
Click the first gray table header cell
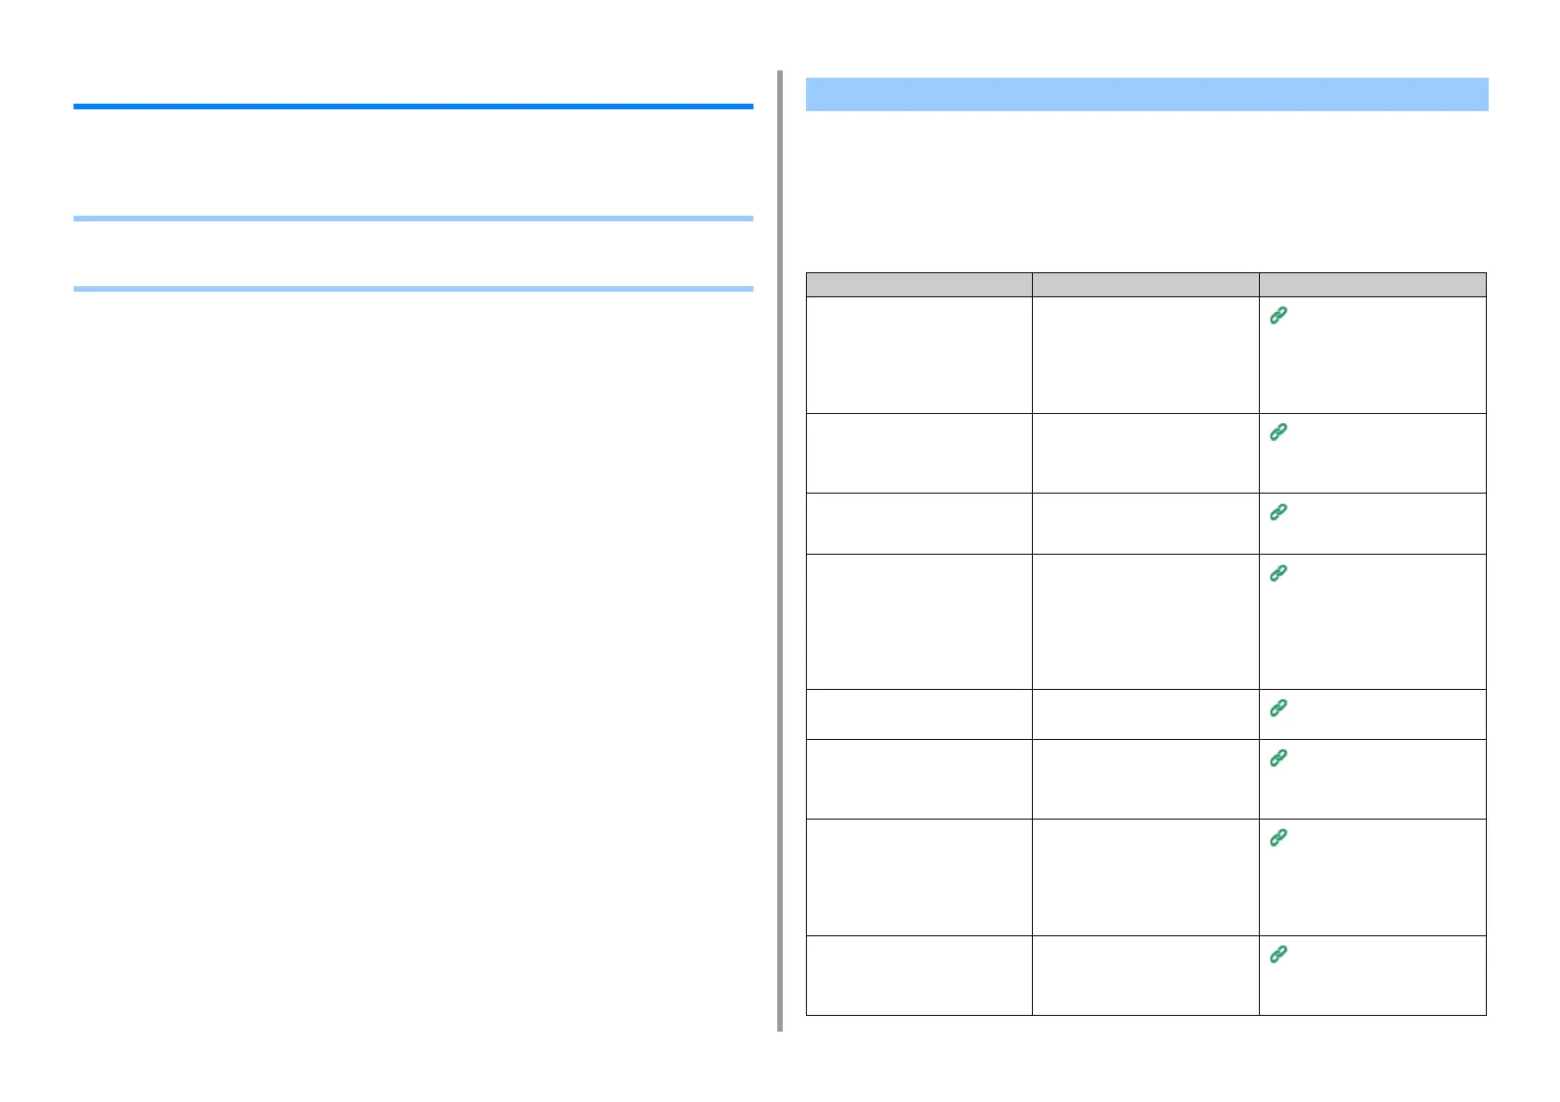click(919, 284)
